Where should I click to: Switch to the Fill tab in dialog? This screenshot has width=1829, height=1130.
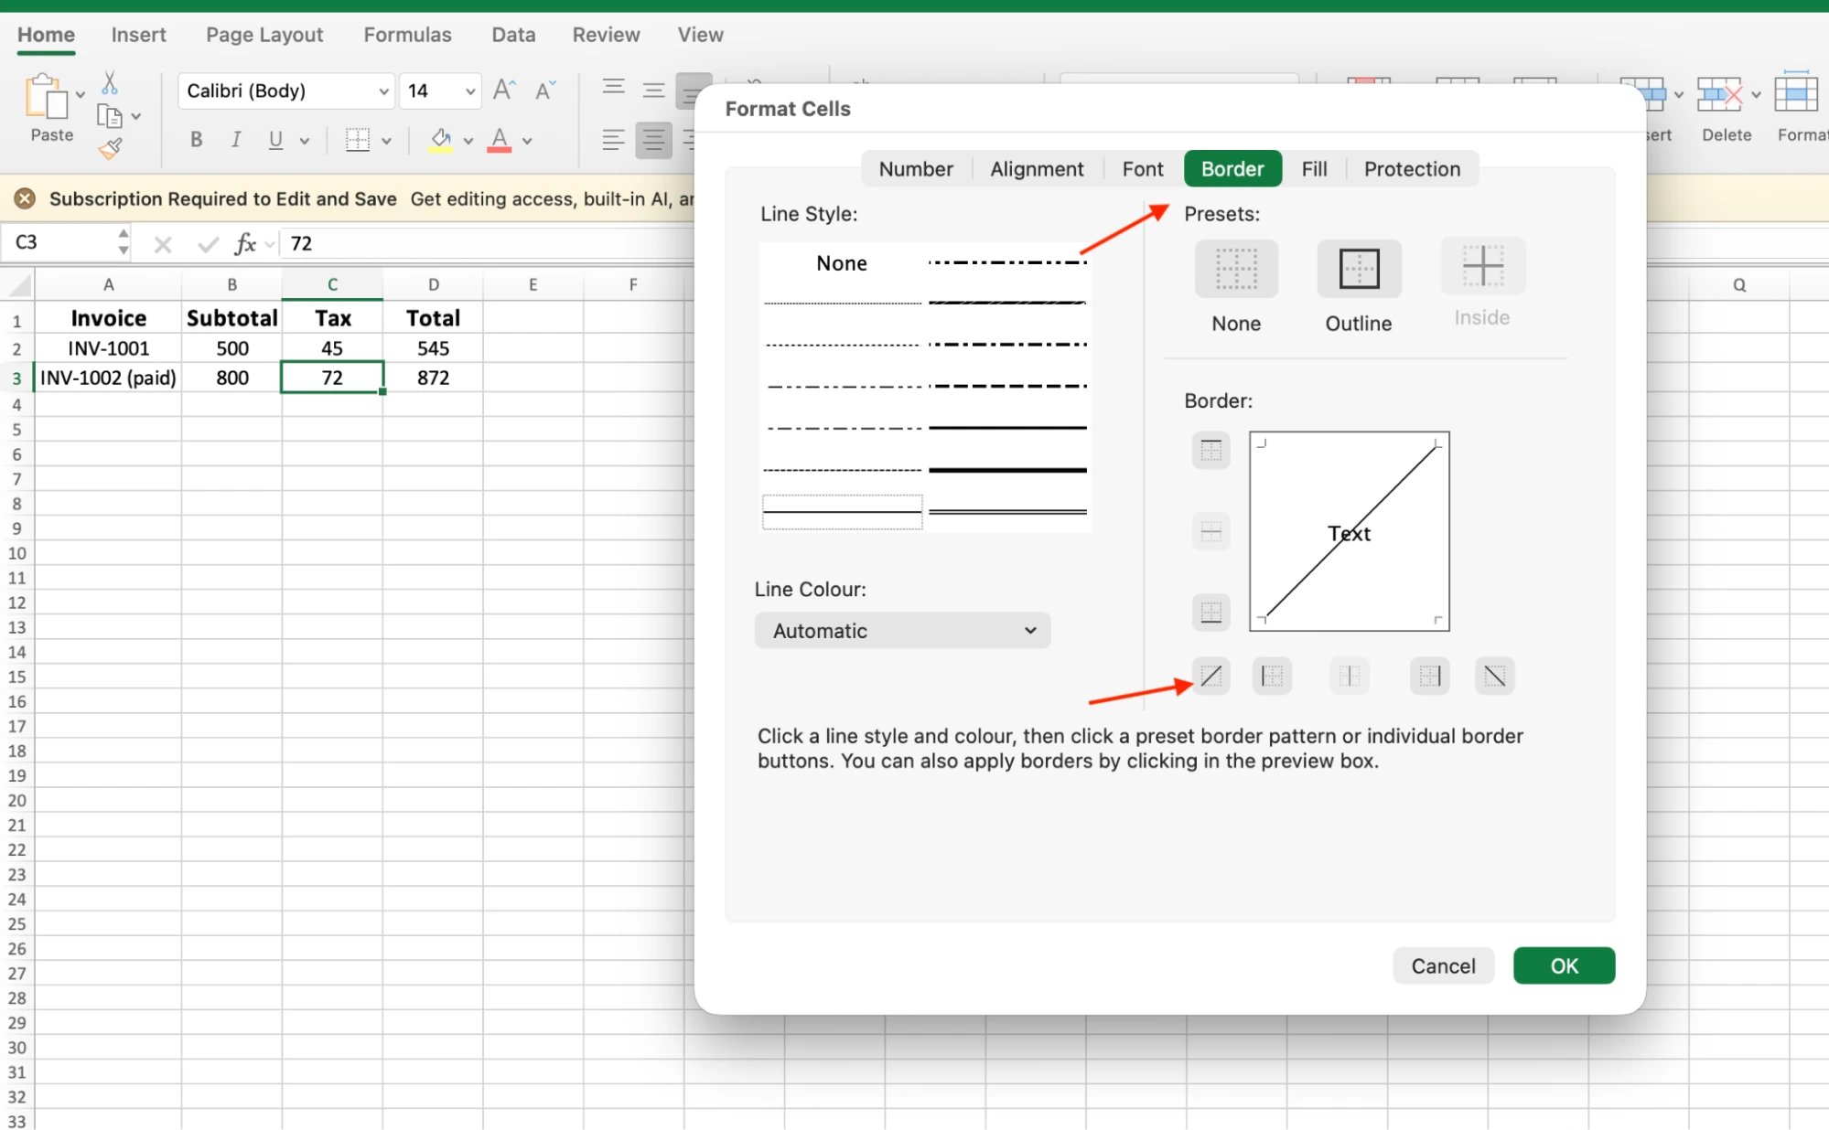click(1314, 169)
